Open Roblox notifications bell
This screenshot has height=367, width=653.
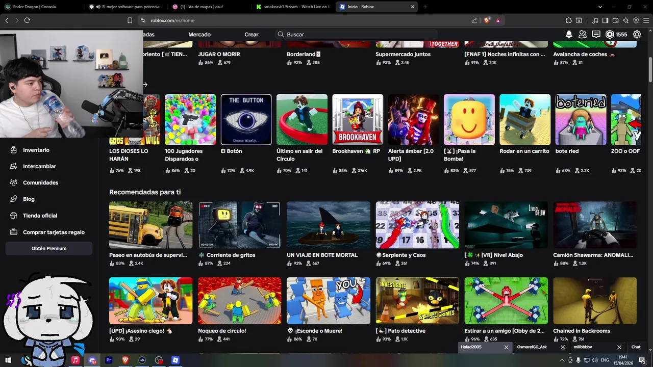(x=569, y=35)
